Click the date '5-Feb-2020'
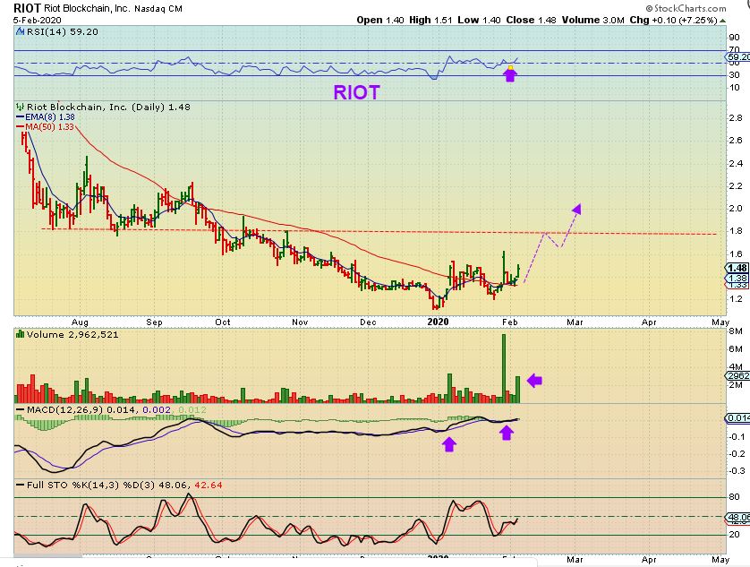750x567 pixels. click(x=38, y=20)
